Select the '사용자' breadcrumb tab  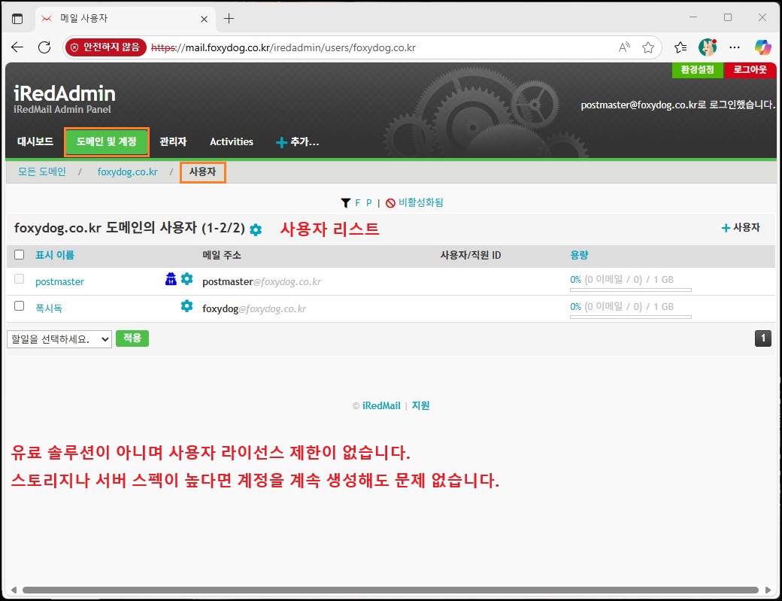[x=202, y=171]
